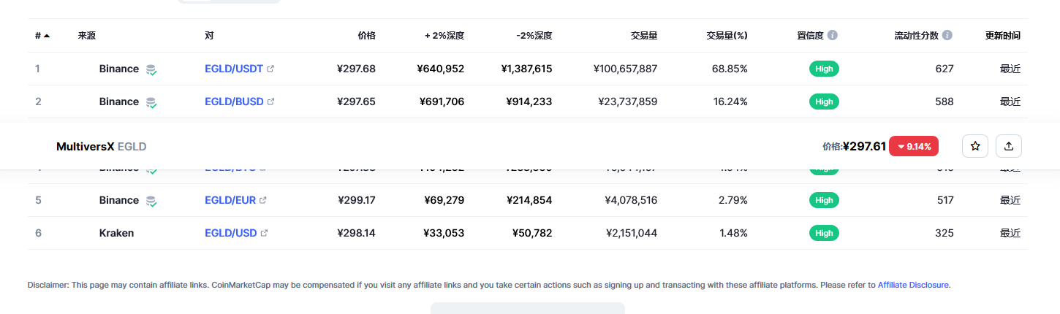
Task: Click verified badge icon on Binance row 1
Action: pos(151,69)
